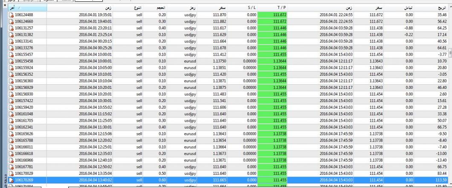
Task: Close the terminal panel with the X
Action: pyautogui.click(x=5, y=5)
